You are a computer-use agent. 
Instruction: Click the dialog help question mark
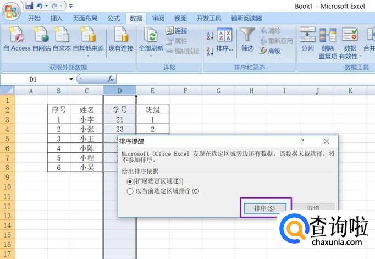pyautogui.click(x=302, y=141)
